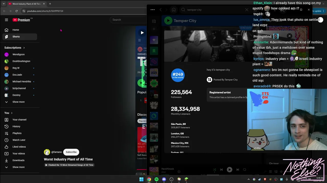The width and height of the screenshot is (327, 183).
Task: Open Playlists in the sidebar
Action: pyautogui.click(x=20, y=133)
